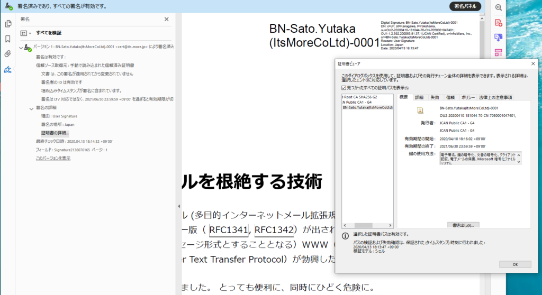The height and width of the screenshot is (295, 542).
Task: Collapse the 署名の詳細 section
Action: (x=31, y=108)
